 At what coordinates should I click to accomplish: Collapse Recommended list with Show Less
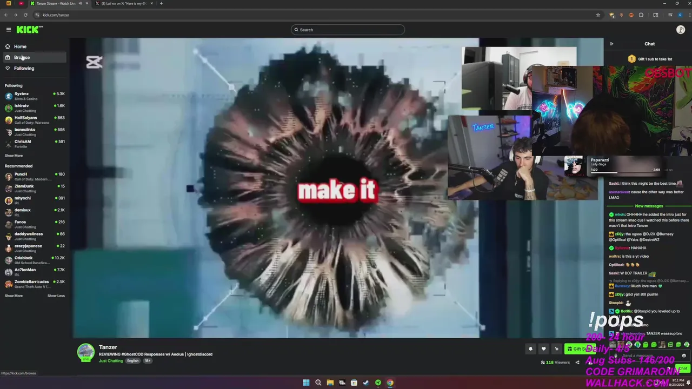(x=56, y=296)
